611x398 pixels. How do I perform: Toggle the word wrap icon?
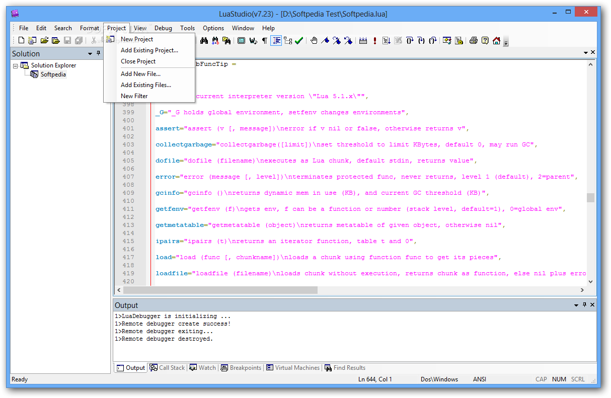pos(253,41)
